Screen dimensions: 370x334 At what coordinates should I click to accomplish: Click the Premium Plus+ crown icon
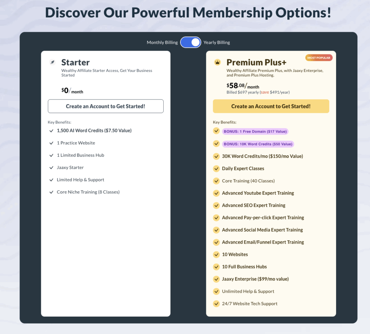(x=217, y=62)
